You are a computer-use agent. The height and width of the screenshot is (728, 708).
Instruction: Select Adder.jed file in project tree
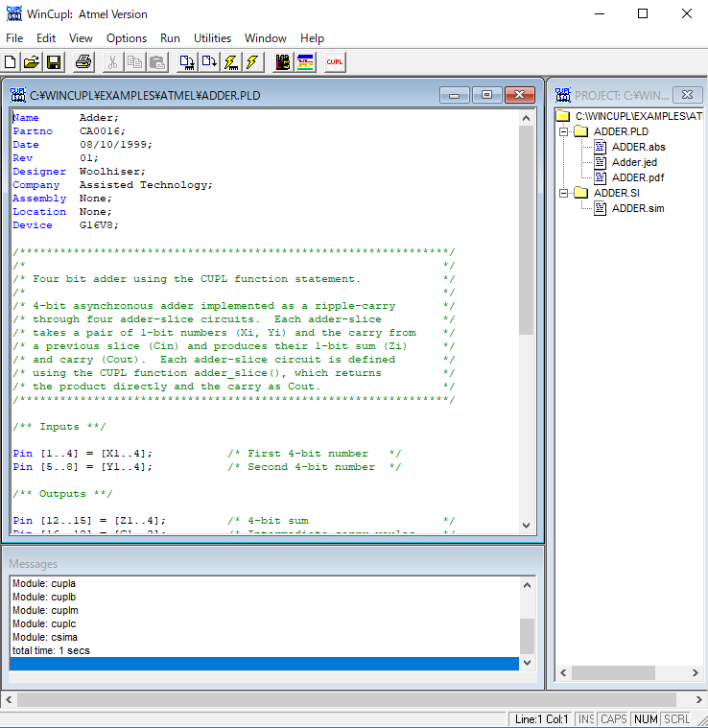pos(634,162)
